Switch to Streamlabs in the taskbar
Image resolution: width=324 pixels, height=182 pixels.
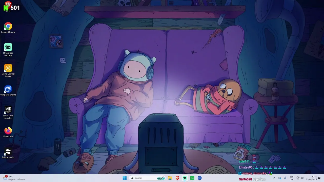(185, 178)
